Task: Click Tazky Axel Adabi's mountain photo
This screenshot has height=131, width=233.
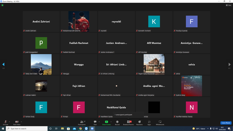Action: [41, 64]
